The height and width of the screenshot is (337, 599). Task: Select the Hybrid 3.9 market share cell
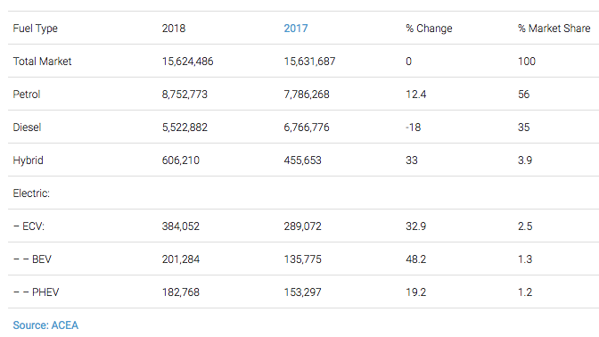(x=525, y=160)
